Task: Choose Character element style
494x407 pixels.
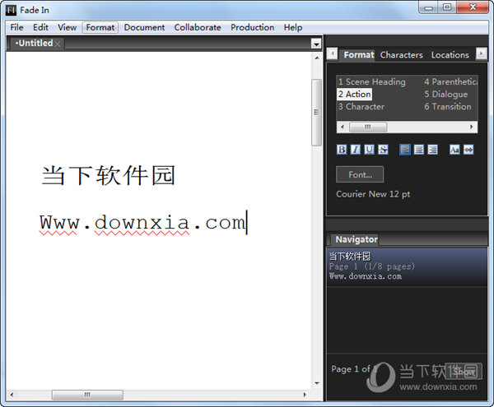Action: pos(361,107)
